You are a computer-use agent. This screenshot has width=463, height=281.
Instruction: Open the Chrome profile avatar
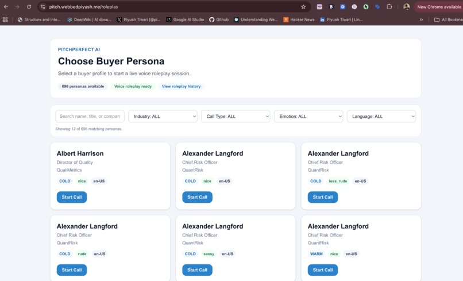[407, 7]
